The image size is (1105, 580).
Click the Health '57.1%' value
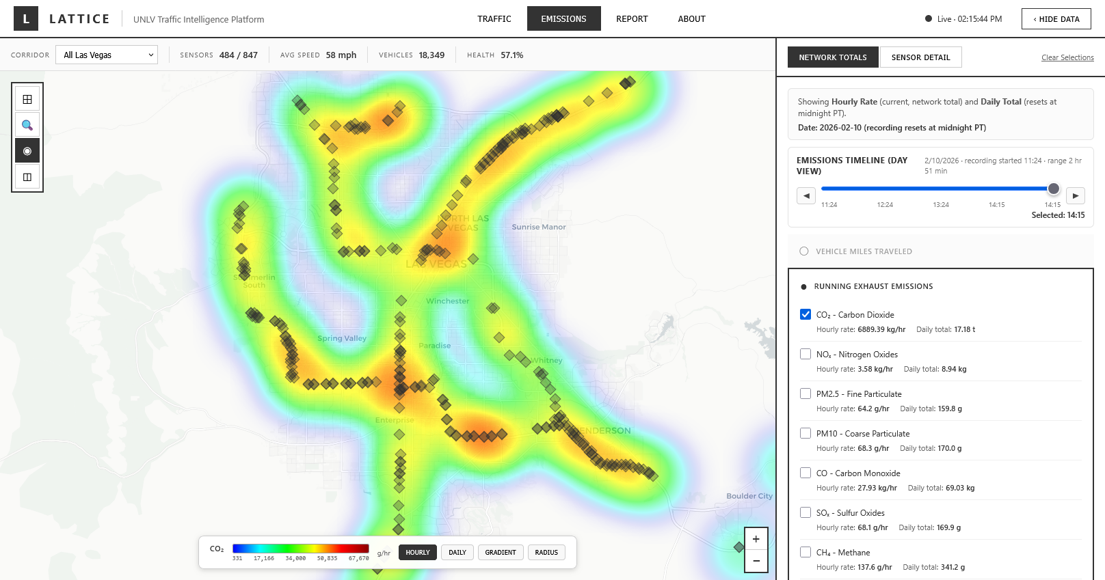(x=512, y=55)
